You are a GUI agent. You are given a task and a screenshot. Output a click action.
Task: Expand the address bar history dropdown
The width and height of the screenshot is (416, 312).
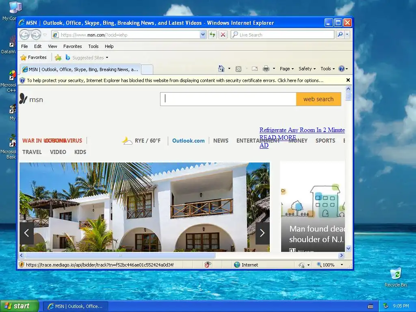coord(203,35)
